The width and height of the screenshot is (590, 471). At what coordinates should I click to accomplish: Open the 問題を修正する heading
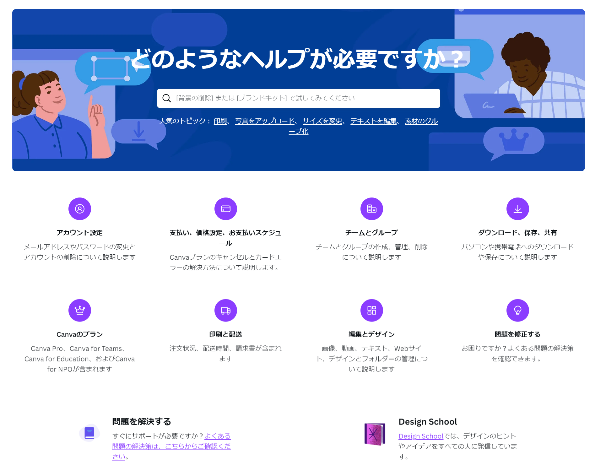pyautogui.click(x=518, y=334)
